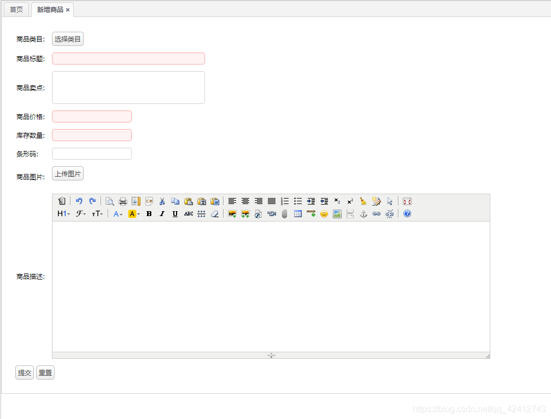This screenshot has height=419, width=551.
Task: Click the 上传图片 button
Action: point(68,173)
